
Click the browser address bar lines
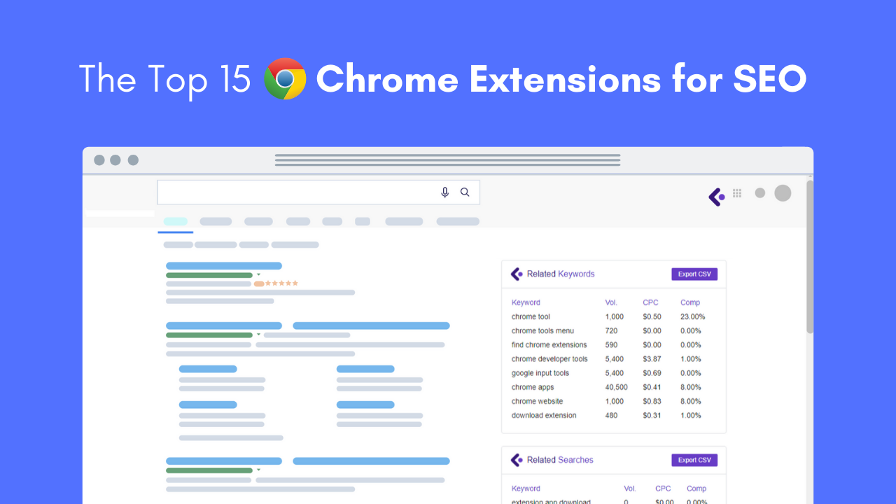pos(448,160)
